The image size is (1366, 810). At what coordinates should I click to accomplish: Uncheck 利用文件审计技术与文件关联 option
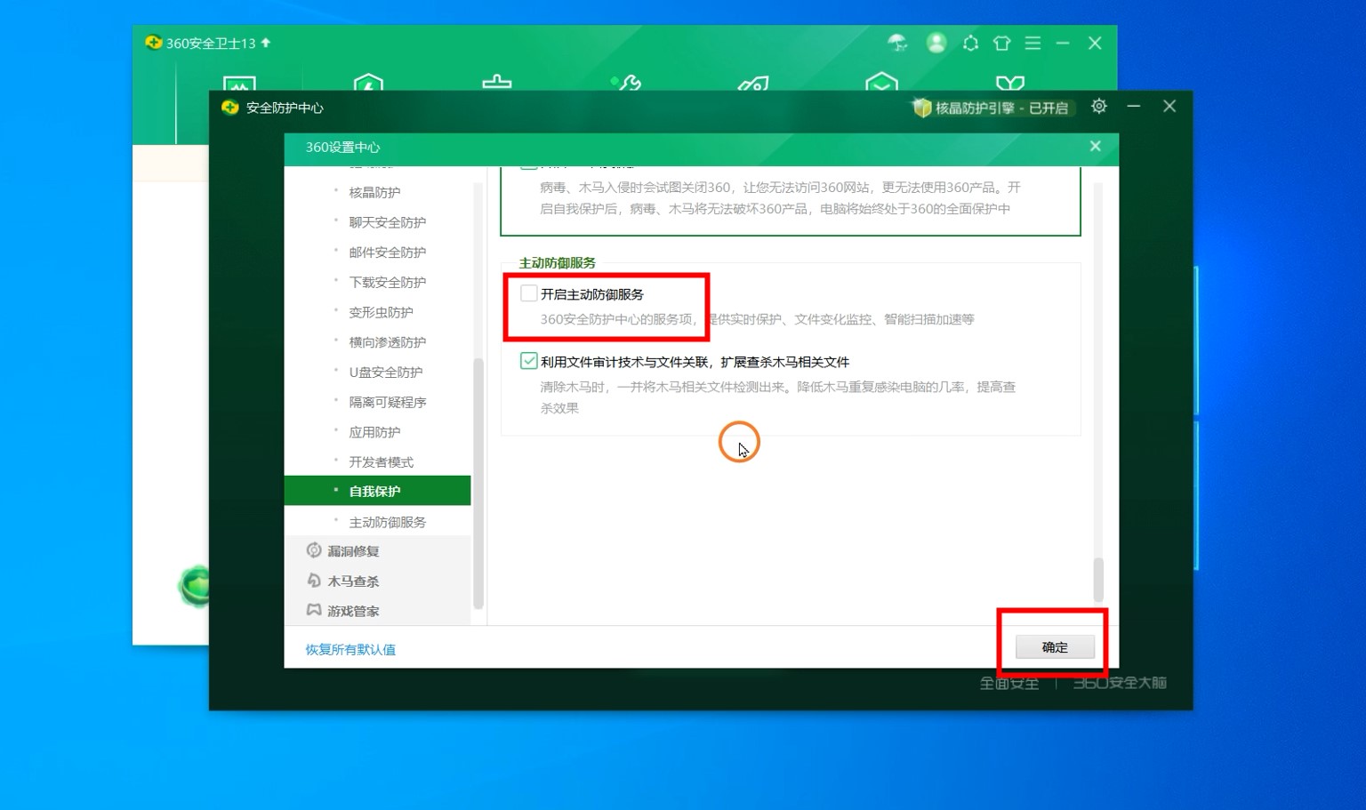click(x=529, y=361)
